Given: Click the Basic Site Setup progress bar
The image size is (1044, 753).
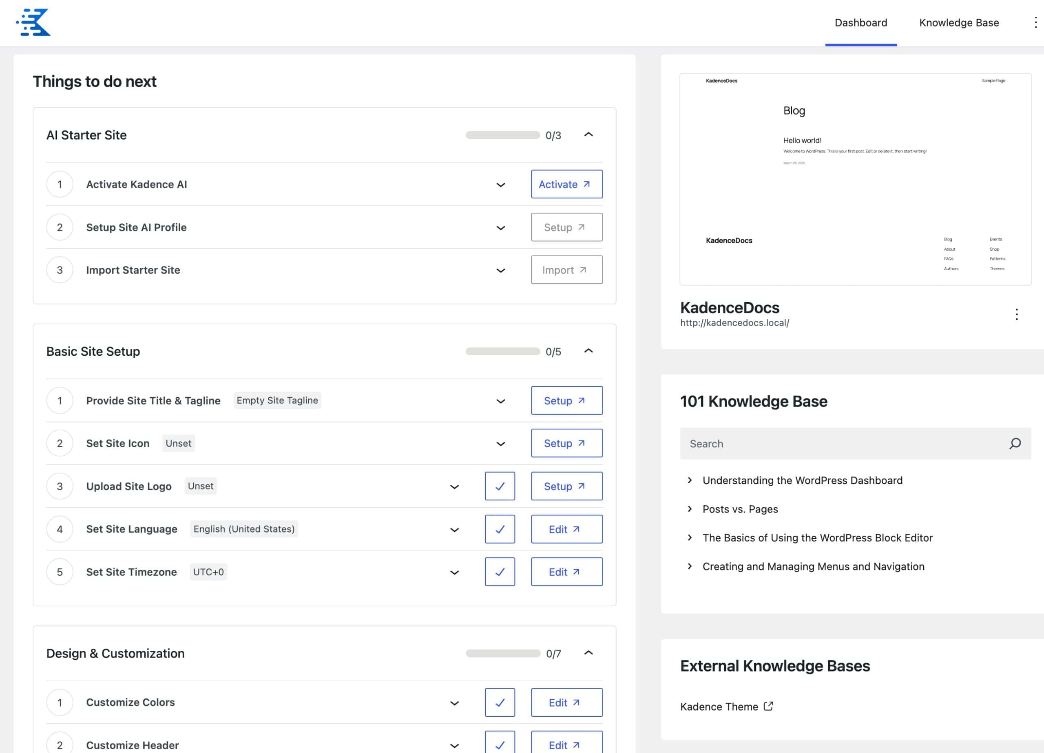Looking at the screenshot, I should pyautogui.click(x=503, y=351).
